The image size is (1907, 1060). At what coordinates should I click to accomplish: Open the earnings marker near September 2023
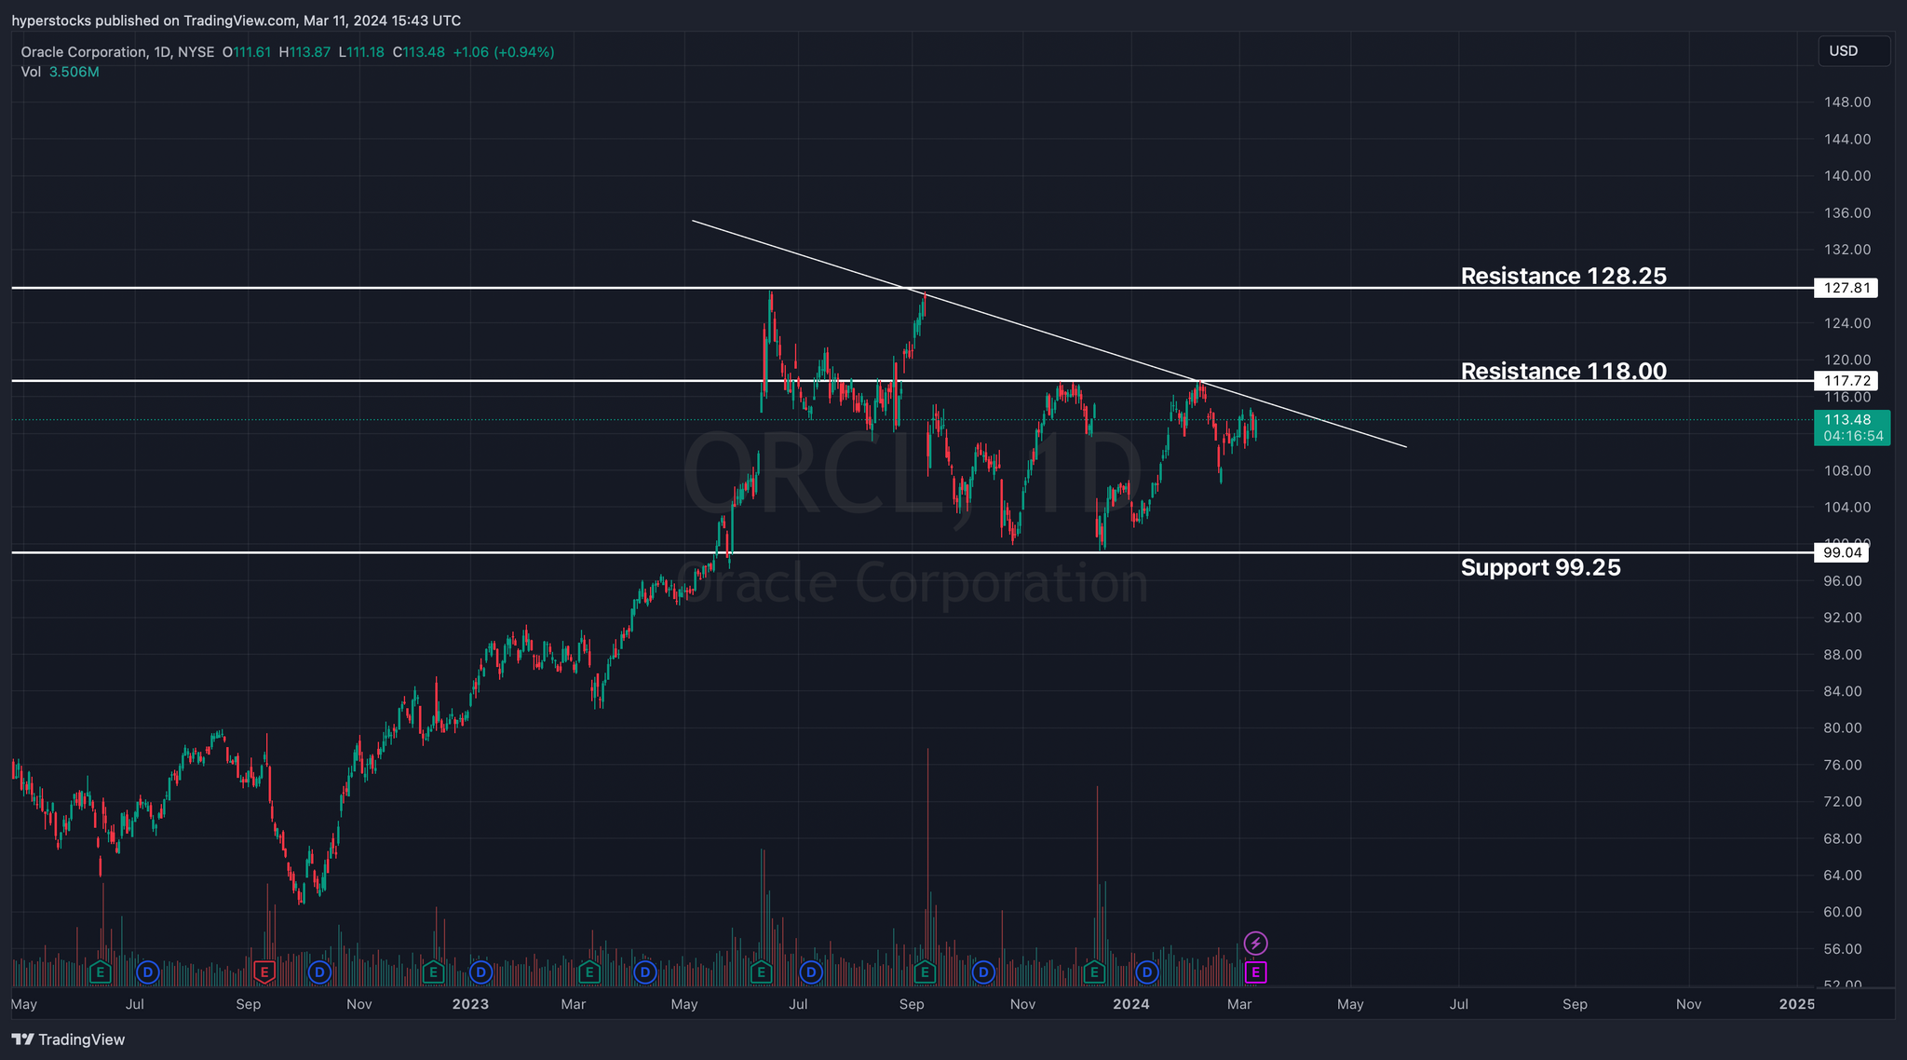pos(925,972)
